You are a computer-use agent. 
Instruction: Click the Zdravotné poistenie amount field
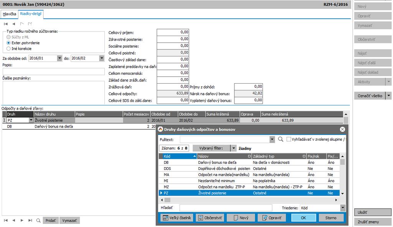(173, 39)
